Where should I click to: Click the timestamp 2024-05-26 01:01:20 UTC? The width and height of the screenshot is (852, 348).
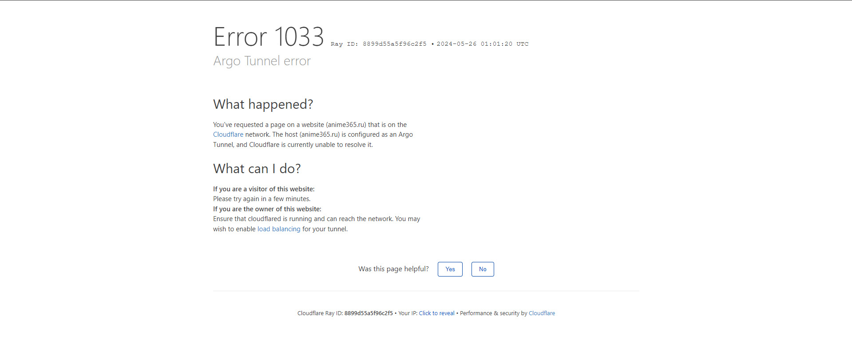[x=483, y=44]
